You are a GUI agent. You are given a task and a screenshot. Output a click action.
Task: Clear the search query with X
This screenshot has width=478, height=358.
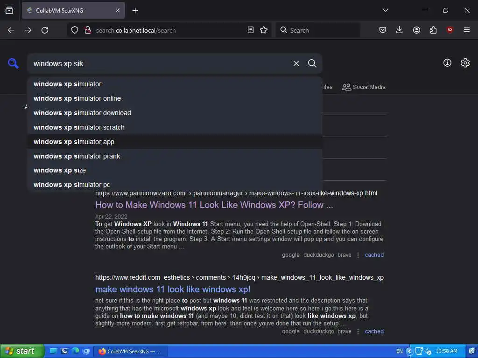296,63
